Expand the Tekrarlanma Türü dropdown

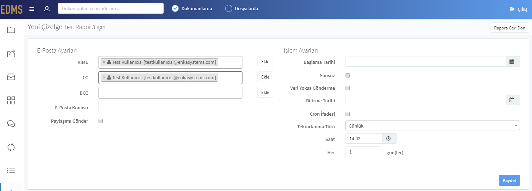pos(433,125)
